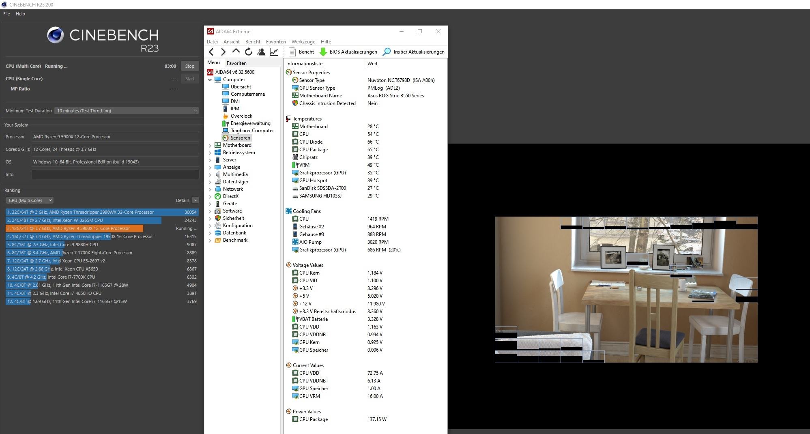810x434 pixels.
Task: Expand the Motherboard tree branch
Action: point(210,145)
